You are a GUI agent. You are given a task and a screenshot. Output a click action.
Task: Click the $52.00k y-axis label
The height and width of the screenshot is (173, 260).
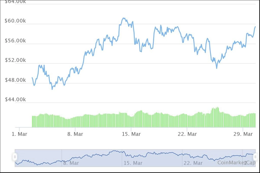tap(15, 60)
